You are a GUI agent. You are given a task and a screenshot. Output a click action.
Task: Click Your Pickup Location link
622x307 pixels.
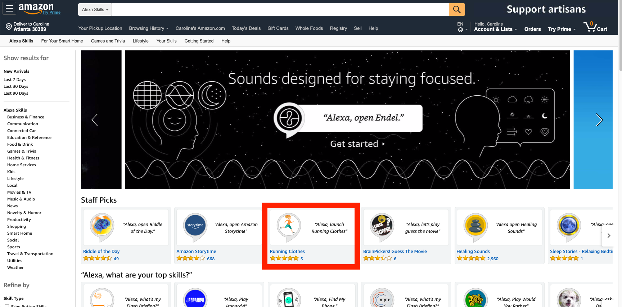[x=100, y=28]
